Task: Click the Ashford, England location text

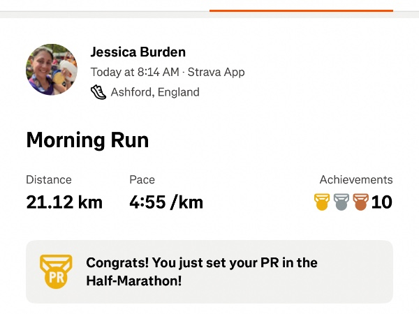Action: pos(155,92)
